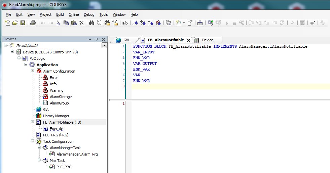Click the Open project folder icon

click(x=15, y=23)
